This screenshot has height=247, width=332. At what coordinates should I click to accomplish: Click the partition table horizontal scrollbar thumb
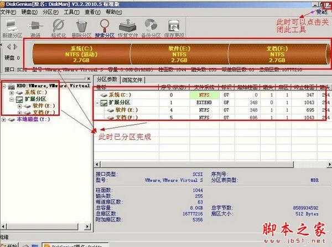197,164
